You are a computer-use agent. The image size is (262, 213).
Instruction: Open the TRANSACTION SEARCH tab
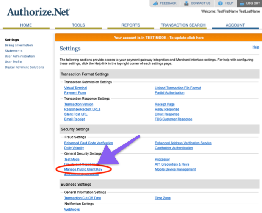pos(183,25)
